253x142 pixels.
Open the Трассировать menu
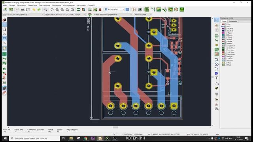click(45, 5)
